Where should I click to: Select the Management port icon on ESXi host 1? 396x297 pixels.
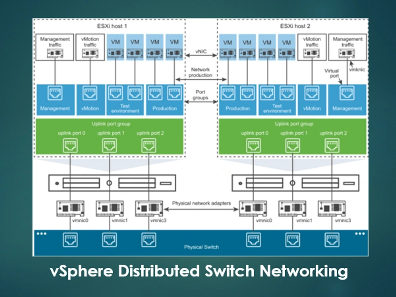coord(55,94)
